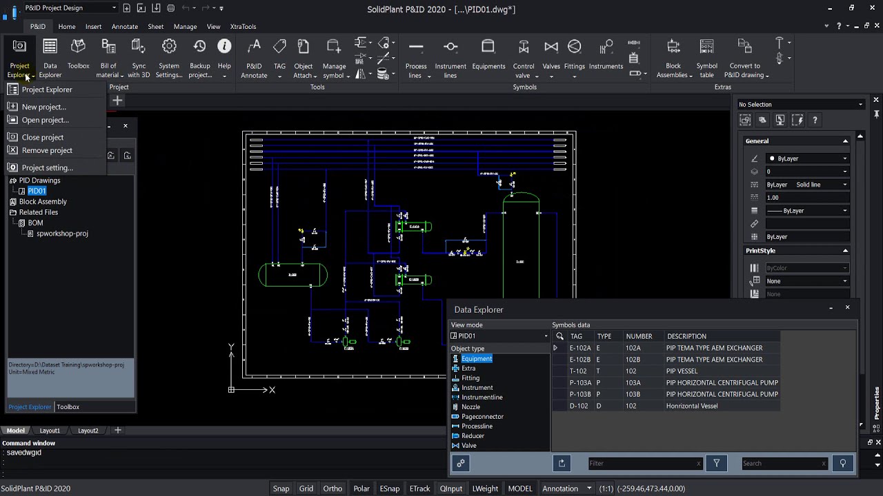Open Bill of material tool

(x=108, y=57)
